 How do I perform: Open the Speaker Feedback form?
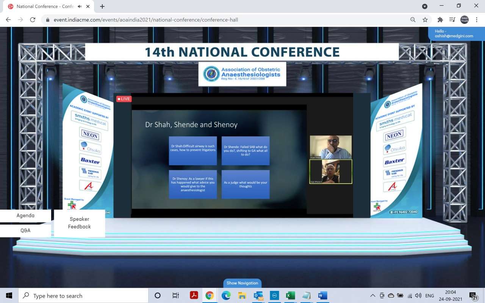coord(80,223)
